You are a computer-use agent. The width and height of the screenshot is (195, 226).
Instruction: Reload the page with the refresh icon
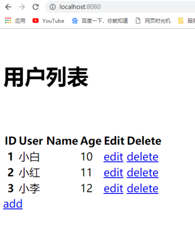tap(36, 7)
